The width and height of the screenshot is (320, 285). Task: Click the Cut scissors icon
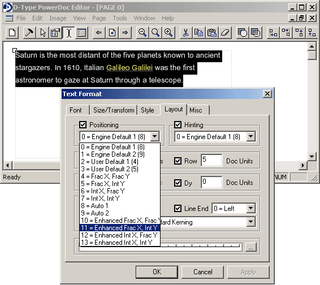186,33
